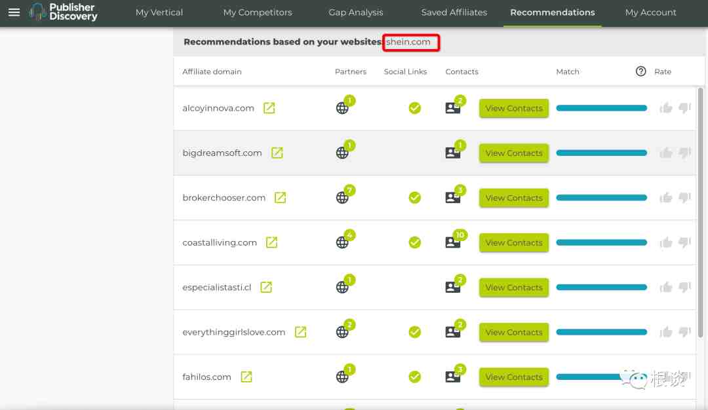Thumbs down coastalliving.com recommendation
This screenshot has width=708, height=410.
pyautogui.click(x=684, y=242)
